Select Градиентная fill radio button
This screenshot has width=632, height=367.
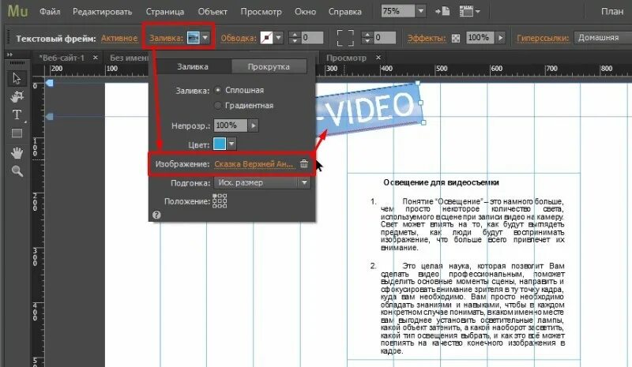click(218, 106)
